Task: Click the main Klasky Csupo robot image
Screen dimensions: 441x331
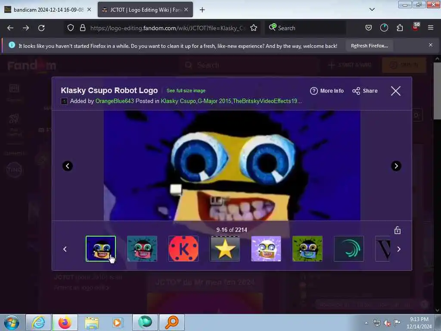Action: (x=232, y=165)
